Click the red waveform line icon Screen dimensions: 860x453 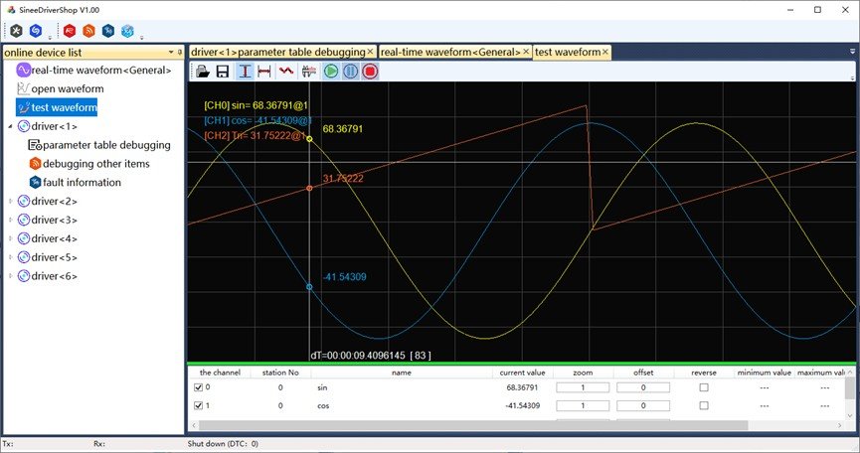click(285, 72)
